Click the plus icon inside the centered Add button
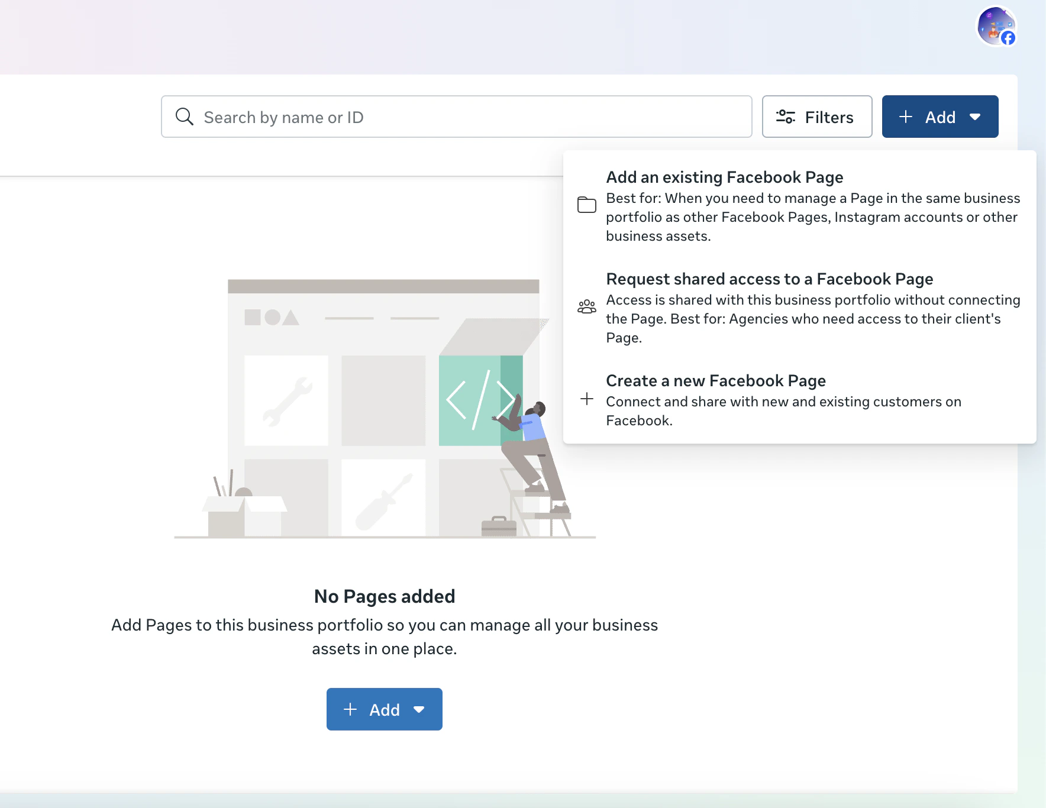1046x808 pixels. (x=350, y=709)
